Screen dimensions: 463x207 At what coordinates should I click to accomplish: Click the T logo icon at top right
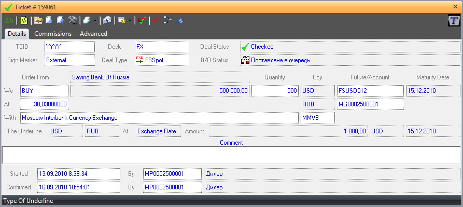point(454,20)
